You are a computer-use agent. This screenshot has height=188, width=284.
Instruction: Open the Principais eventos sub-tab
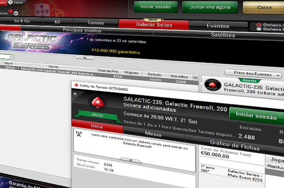click(82, 30)
